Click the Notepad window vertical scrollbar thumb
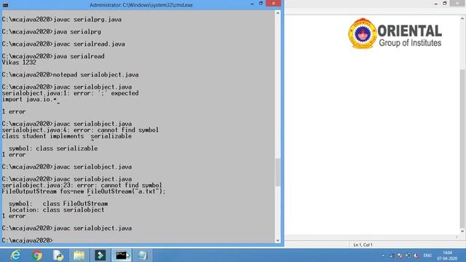The width and height of the screenshot is (466, 262). [x=462, y=148]
